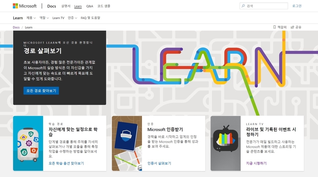The width and height of the screenshot is (318, 177).
Task: Open the suitcase learning path image
Action: pos(28,143)
